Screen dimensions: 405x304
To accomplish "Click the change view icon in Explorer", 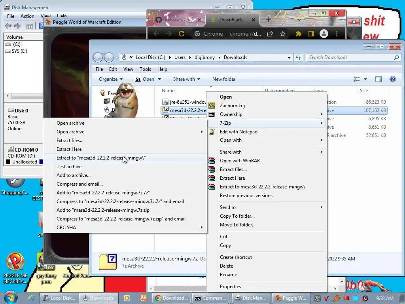I will (356, 79).
